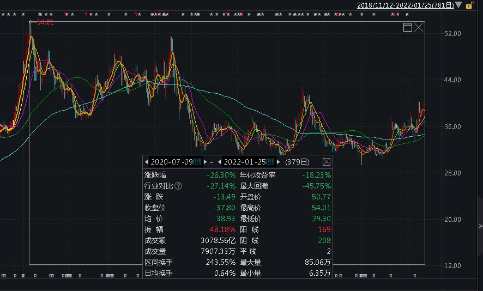Open the 2018/11/12-2022/01/25(781日) range link
The height and width of the screenshot is (291, 483).
[406, 5]
